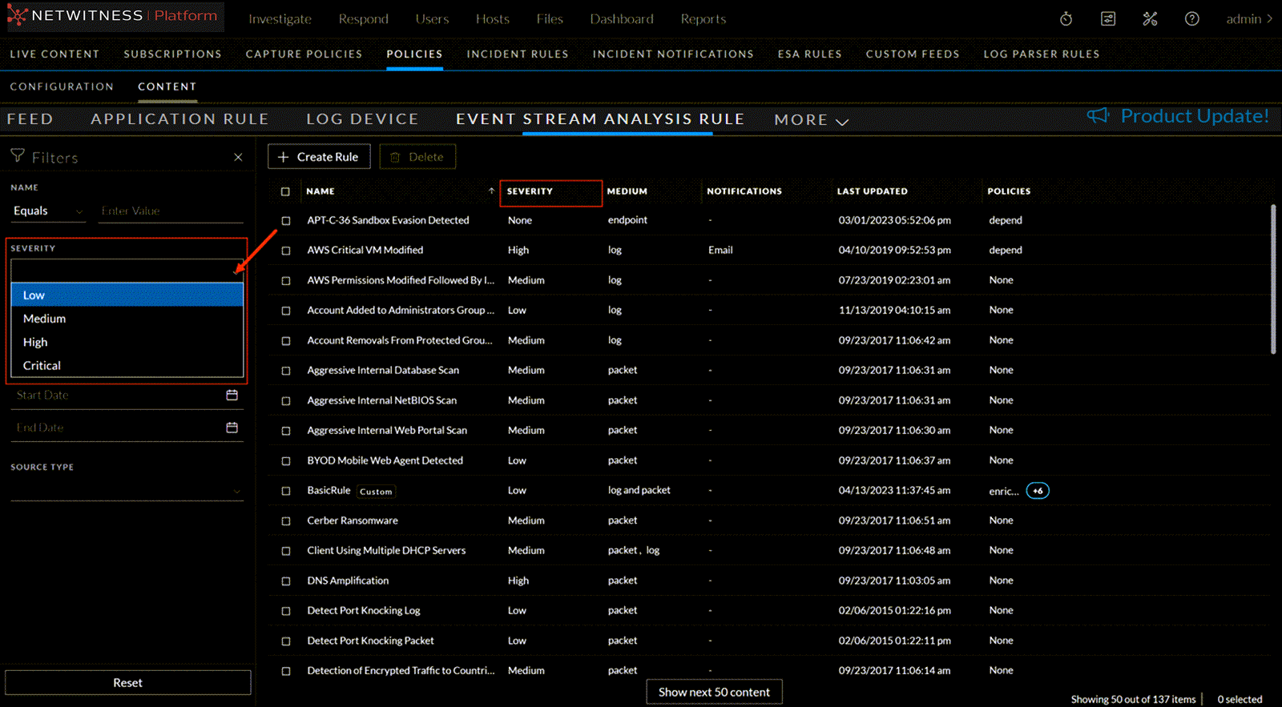1282x707 pixels.
Task: Check the AWS Critical VM Modified row
Action: (x=285, y=251)
